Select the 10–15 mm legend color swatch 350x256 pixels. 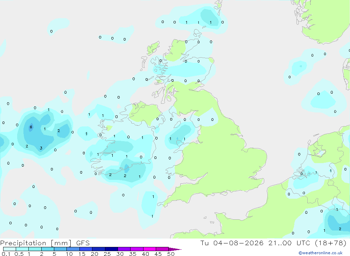coord(73,249)
